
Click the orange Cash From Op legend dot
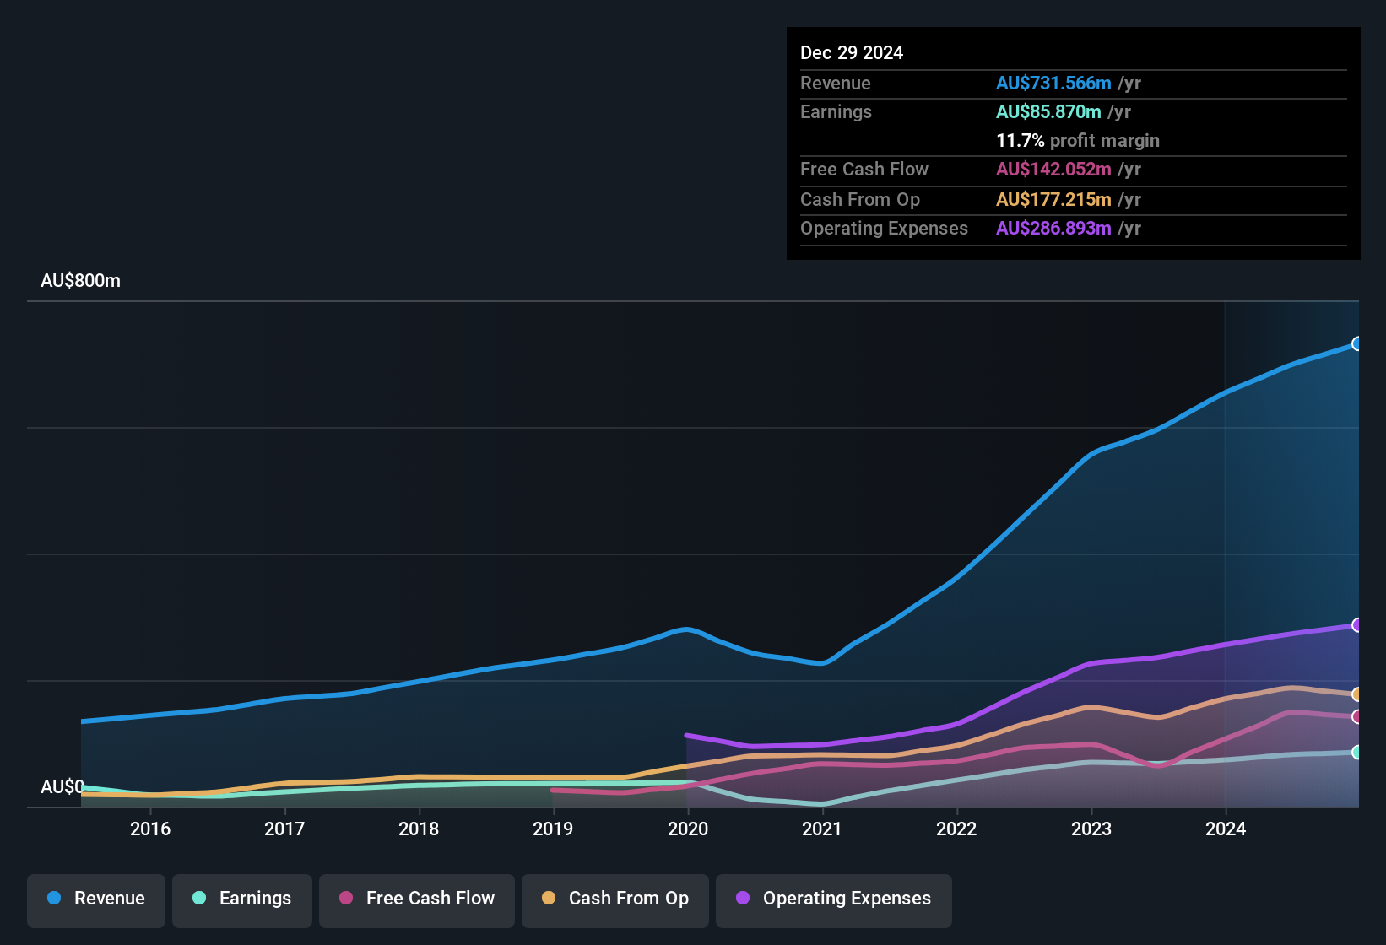[548, 899]
